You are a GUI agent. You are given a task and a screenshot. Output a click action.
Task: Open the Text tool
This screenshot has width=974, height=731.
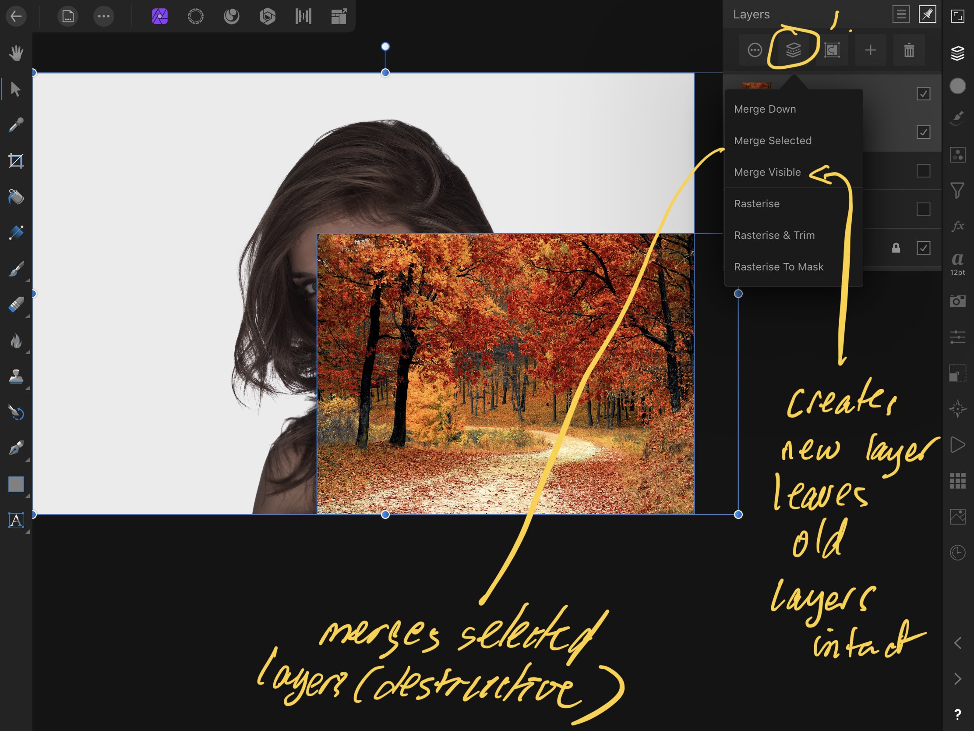pos(16,520)
